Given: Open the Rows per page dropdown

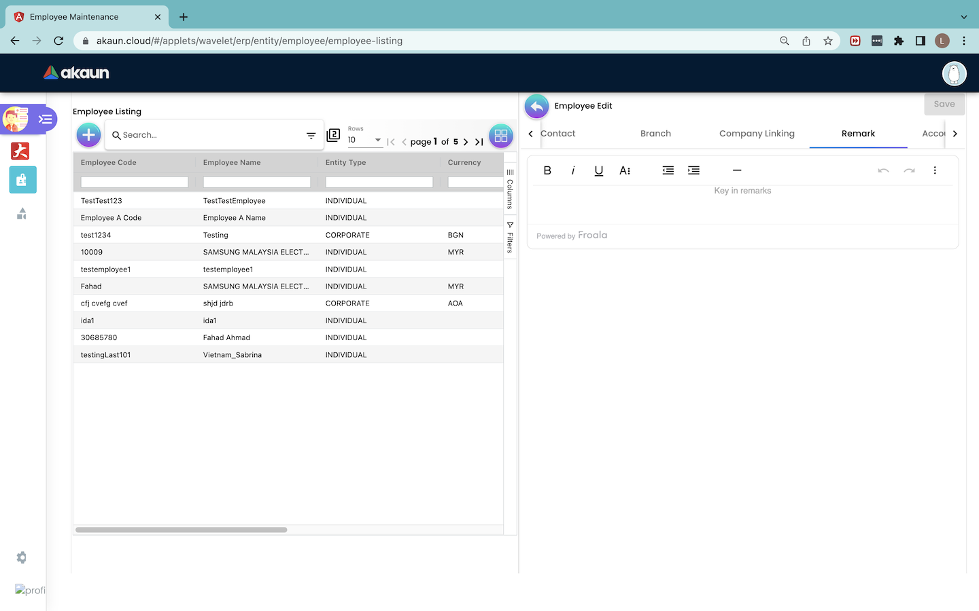Looking at the screenshot, I should coord(365,140).
